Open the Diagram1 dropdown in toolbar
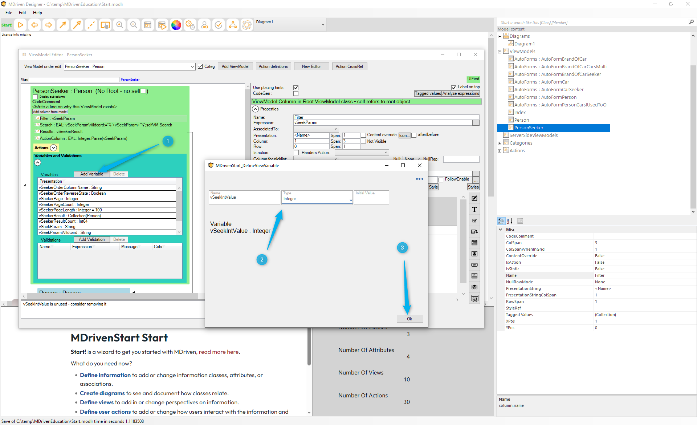697x425 pixels. 323,25
